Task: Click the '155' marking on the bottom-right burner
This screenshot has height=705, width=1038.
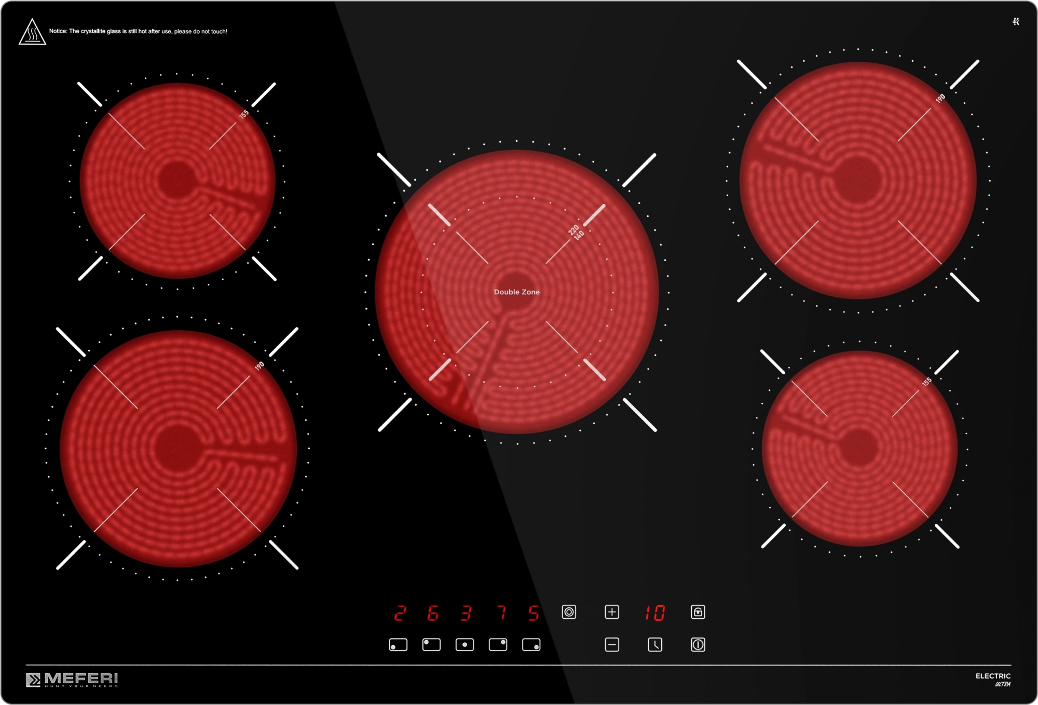Action: 926,382
